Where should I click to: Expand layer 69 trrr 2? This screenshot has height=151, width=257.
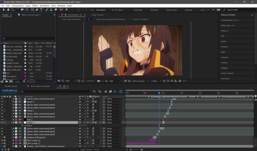[14, 119]
